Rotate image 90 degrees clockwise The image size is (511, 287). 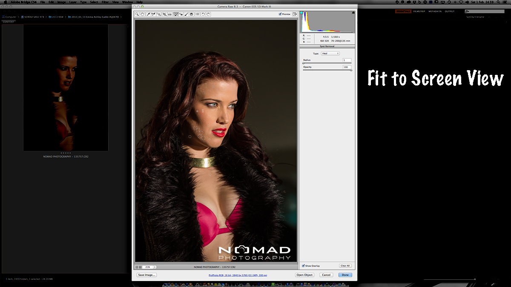tap(208, 14)
